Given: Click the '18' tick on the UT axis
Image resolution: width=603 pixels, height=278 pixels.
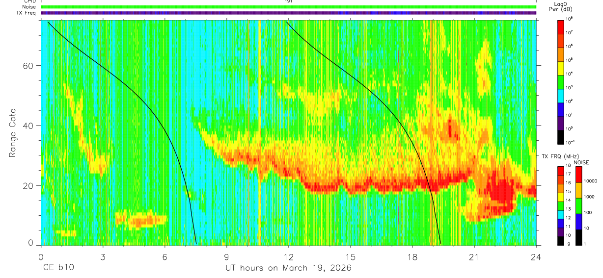Looking at the screenshot, I should [x=412, y=256].
